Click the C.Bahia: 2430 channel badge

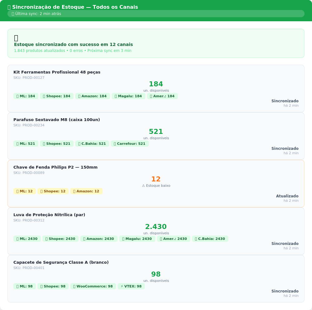pyautogui.click(x=210, y=239)
